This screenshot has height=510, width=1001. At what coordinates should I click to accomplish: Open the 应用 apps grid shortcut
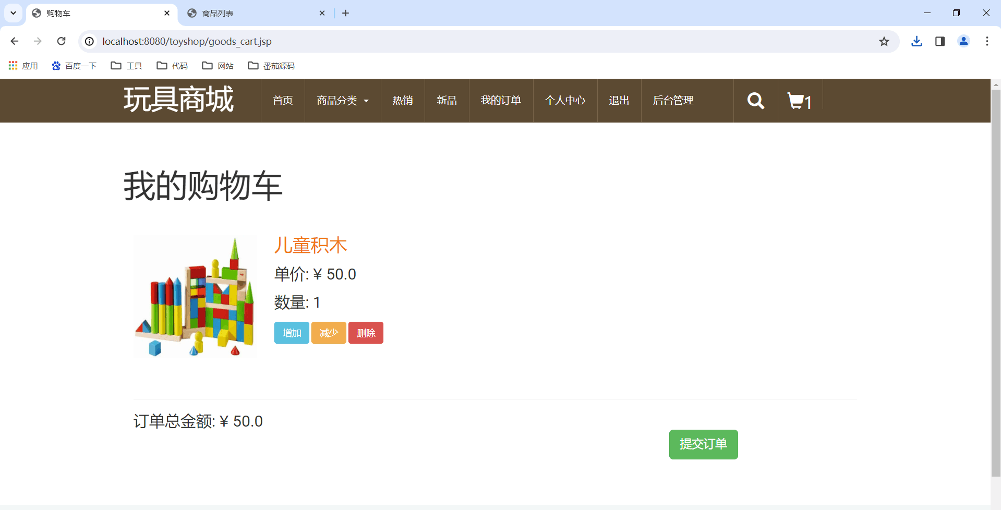[23, 66]
